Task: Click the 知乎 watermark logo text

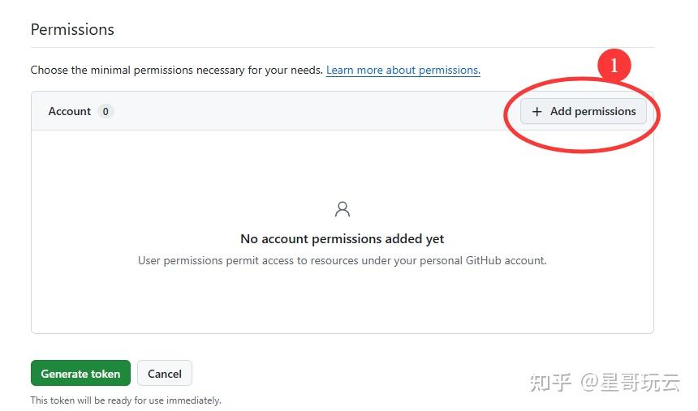Action: (x=551, y=382)
